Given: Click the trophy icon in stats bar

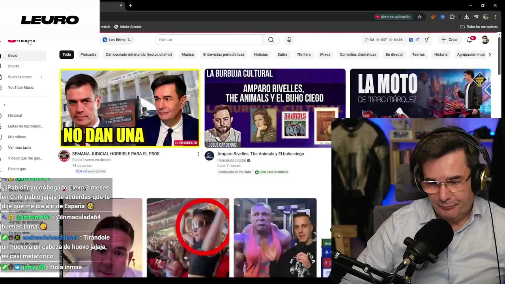Looking at the screenshot, I should (426, 39).
